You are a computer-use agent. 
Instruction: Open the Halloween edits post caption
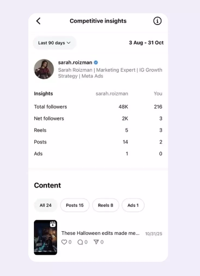point(101,233)
